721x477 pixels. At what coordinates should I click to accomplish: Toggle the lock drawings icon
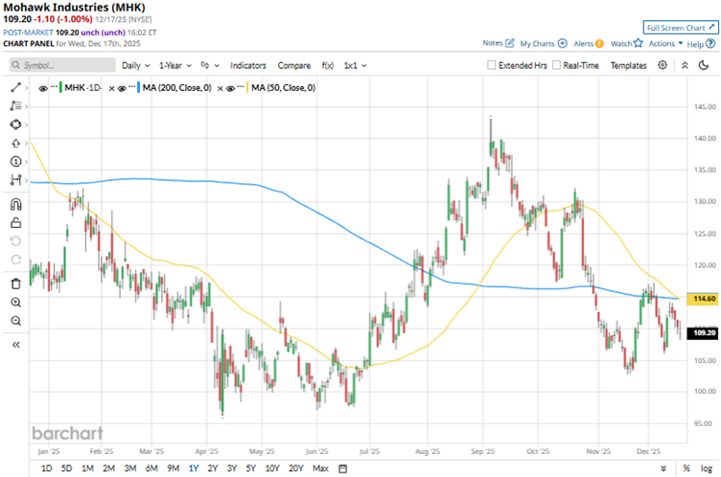pyautogui.click(x=15, y=223)
